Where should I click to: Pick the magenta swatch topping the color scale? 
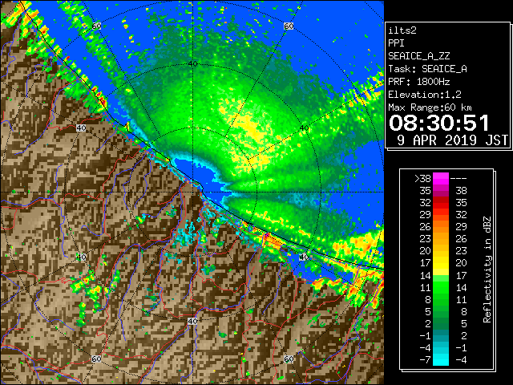[x=441, y=179]
